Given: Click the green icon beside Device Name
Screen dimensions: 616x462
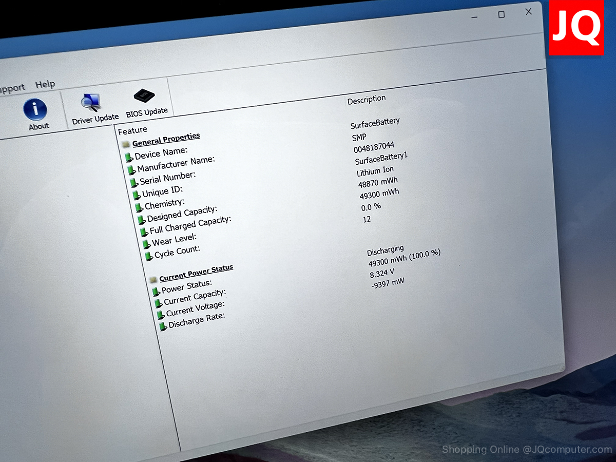Looking at the screenshot, I should point(128,157).
